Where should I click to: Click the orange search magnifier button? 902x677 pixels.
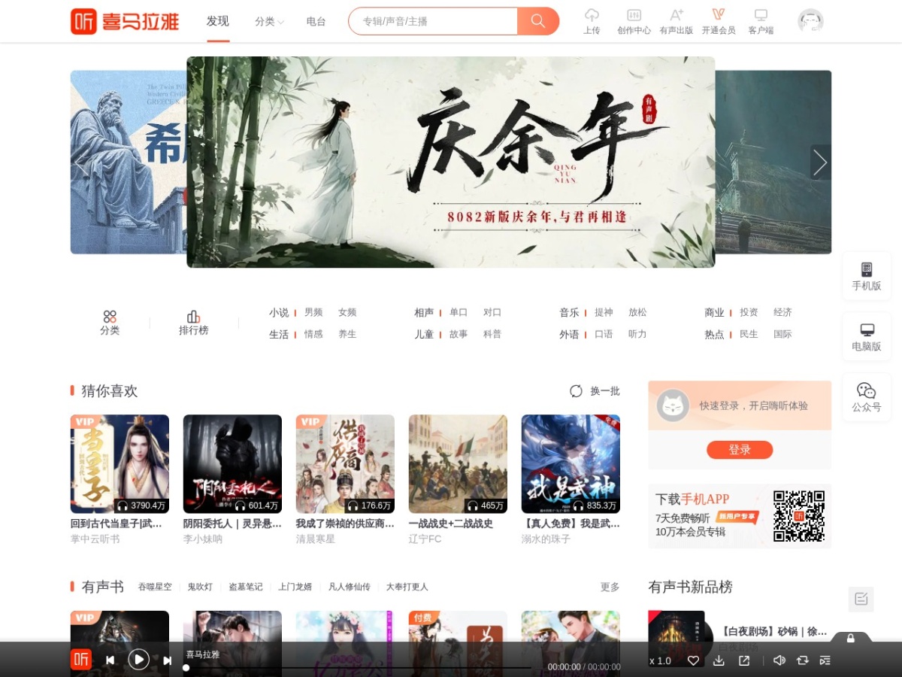coord(538,21)
